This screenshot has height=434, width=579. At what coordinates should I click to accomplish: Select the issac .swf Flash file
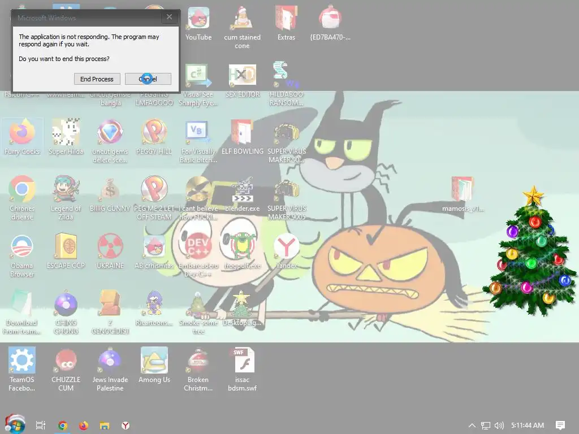point(242,369)
